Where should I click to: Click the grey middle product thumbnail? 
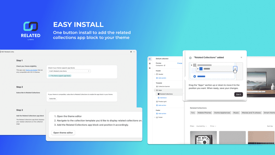[232, 138]
